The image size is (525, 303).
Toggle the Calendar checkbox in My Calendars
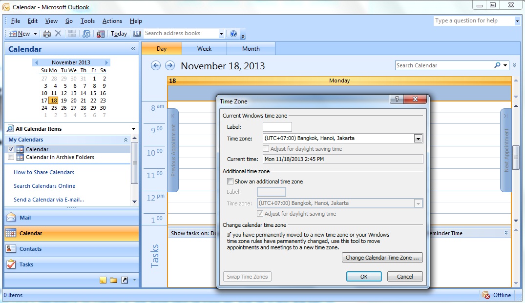pyautogui.click(x=11, y=149)
